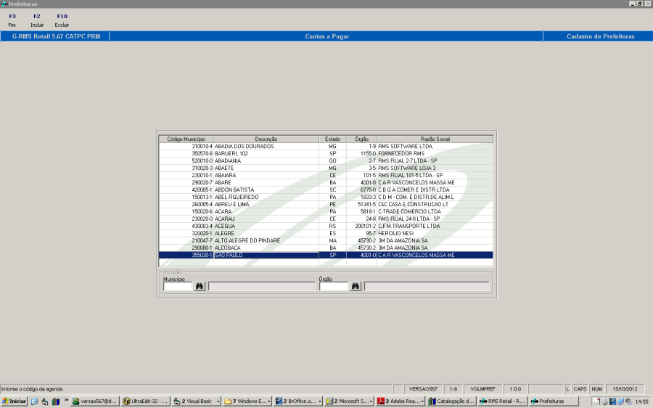Switch to UltraEdit-32 taskbar button

coord(146,401)
